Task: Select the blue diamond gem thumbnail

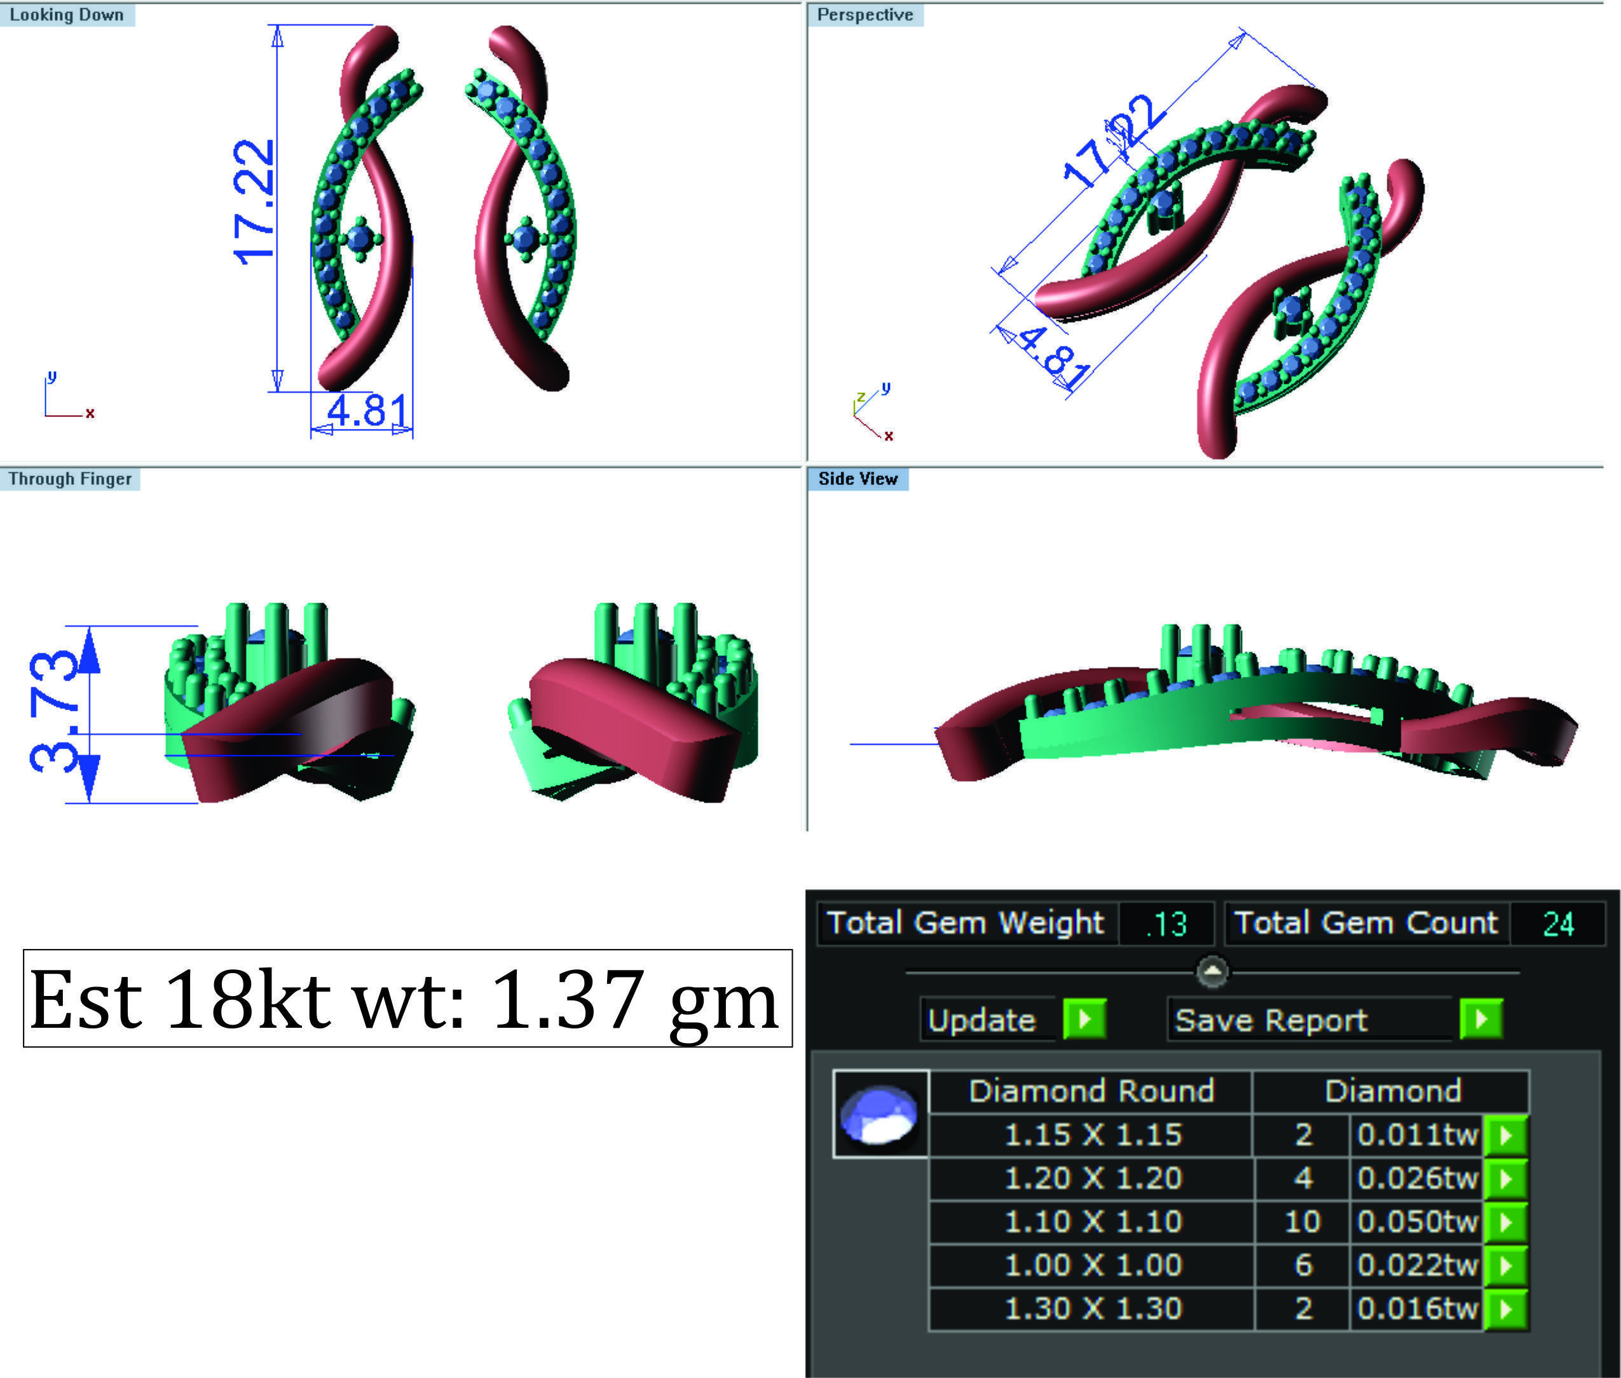Action: point(880,1114)
